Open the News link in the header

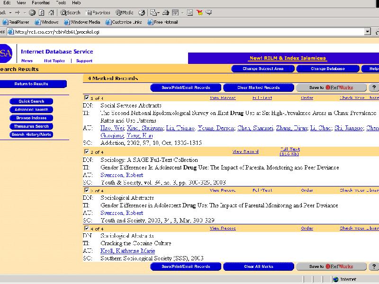click(27, 61)
